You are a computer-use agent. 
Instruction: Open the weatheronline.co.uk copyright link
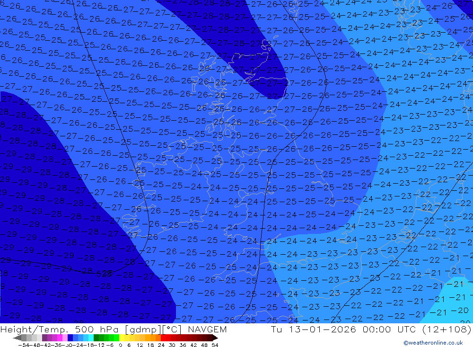pos(433,343)
